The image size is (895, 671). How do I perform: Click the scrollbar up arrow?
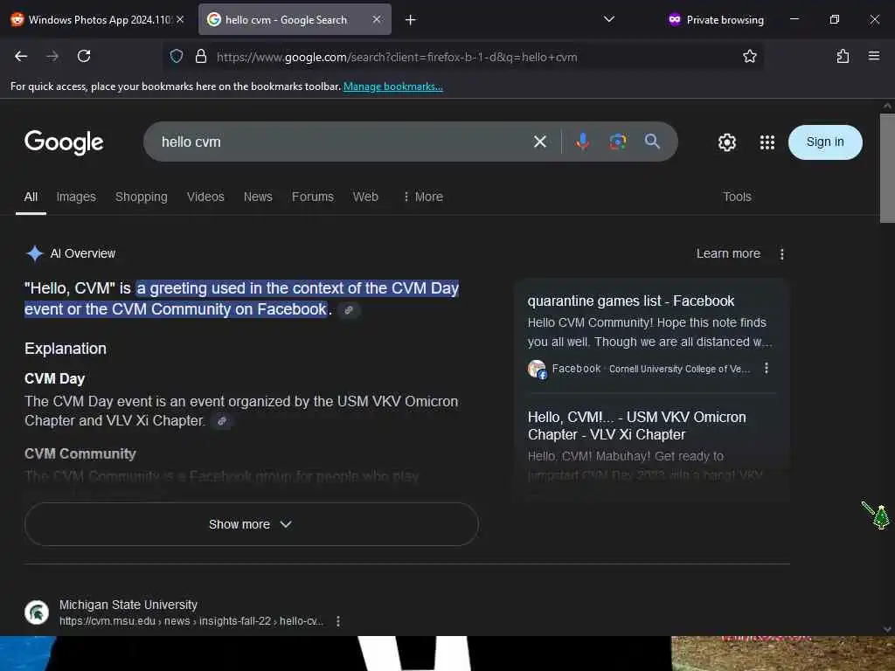pos(886,106)
